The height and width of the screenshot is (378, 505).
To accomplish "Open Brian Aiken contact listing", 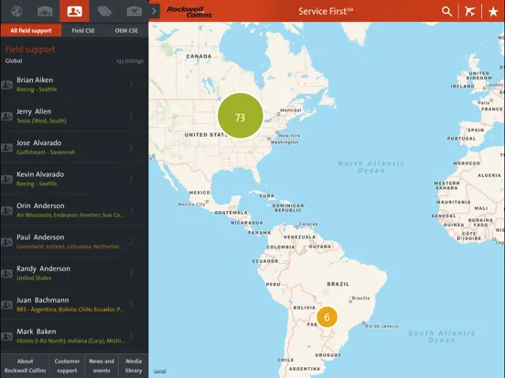I will point(74,85).
